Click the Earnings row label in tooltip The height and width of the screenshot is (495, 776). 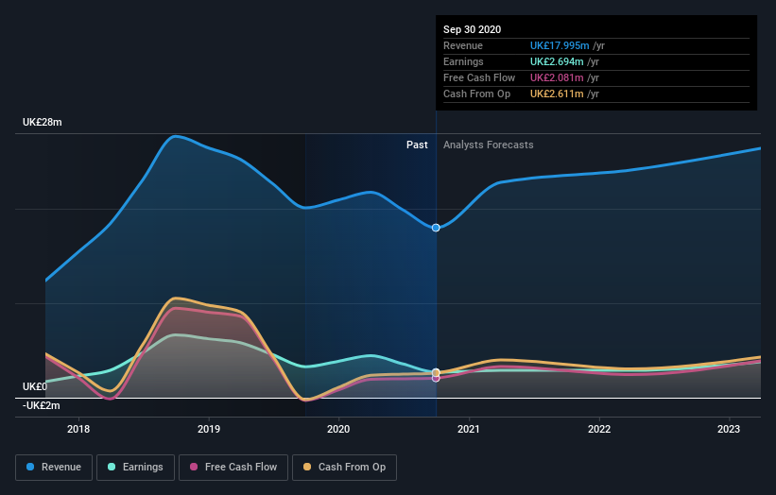coord(463,61)
